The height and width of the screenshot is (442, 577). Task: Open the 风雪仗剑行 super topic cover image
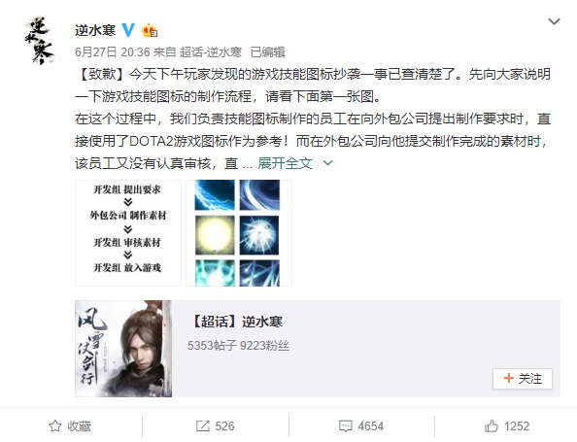pos(123,349)
